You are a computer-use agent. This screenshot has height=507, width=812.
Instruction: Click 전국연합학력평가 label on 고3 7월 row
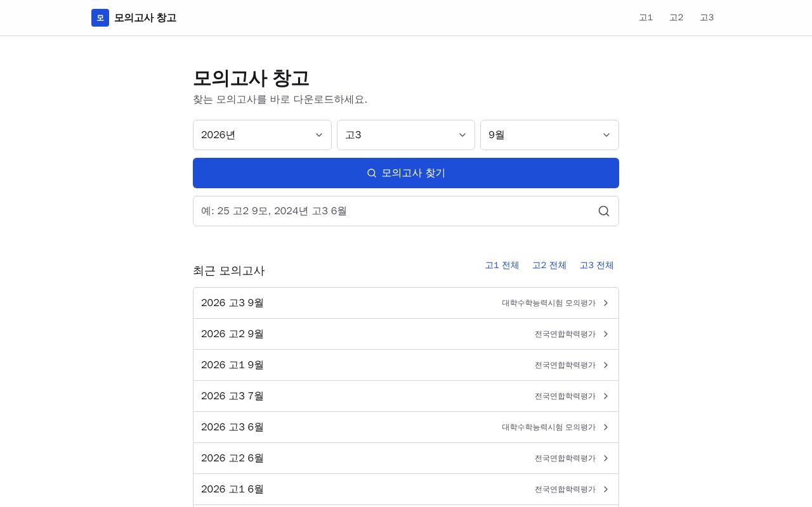[x=565, y=396]
